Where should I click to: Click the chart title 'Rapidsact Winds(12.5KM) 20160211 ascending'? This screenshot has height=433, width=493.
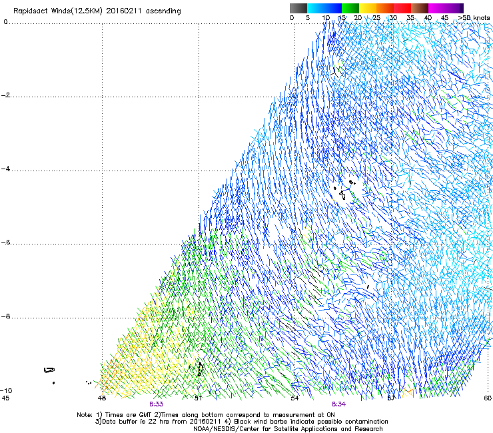[x=97, y=11]
